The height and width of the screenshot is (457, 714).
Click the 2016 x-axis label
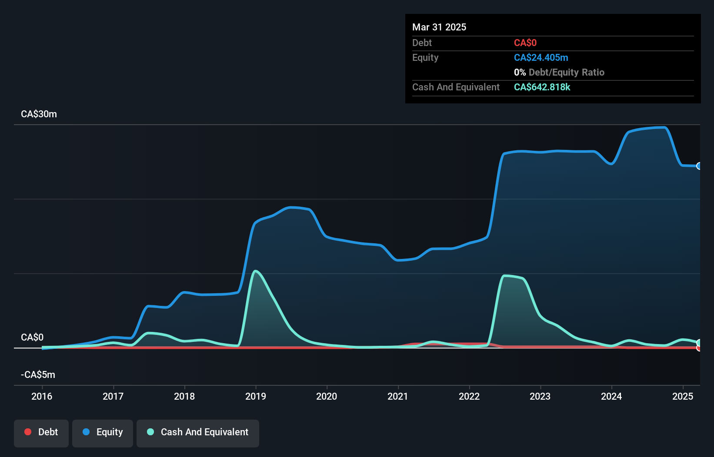[42, 396]
